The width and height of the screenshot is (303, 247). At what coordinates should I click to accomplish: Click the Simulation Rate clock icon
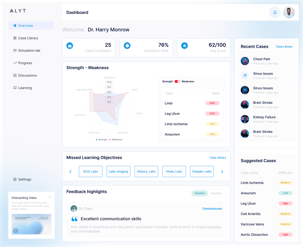(127, 46)
